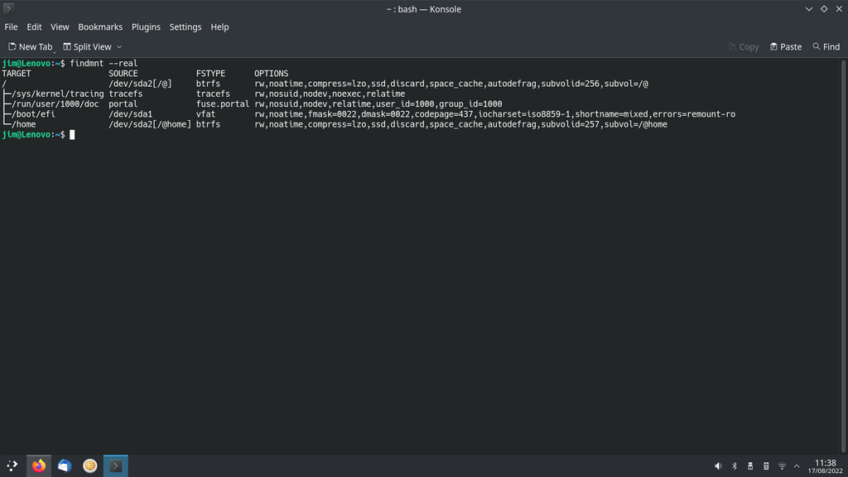This screenshot has width=848, height=477.
Task: Click the Konsole terminal taskbar icon
Action: [116, 466]
